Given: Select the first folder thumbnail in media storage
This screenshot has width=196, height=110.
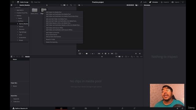Looking at the screenshot, I should point(35,10).
